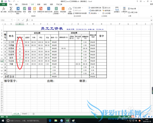Open the Name Manager
This screenshot has height=123, width=153.
(x=70, y=11)
